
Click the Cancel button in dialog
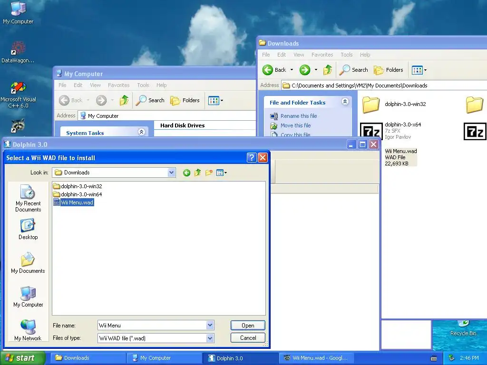point(248,338)
